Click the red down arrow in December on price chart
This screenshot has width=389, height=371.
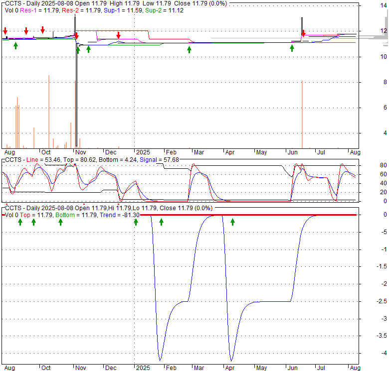point(118,35)
